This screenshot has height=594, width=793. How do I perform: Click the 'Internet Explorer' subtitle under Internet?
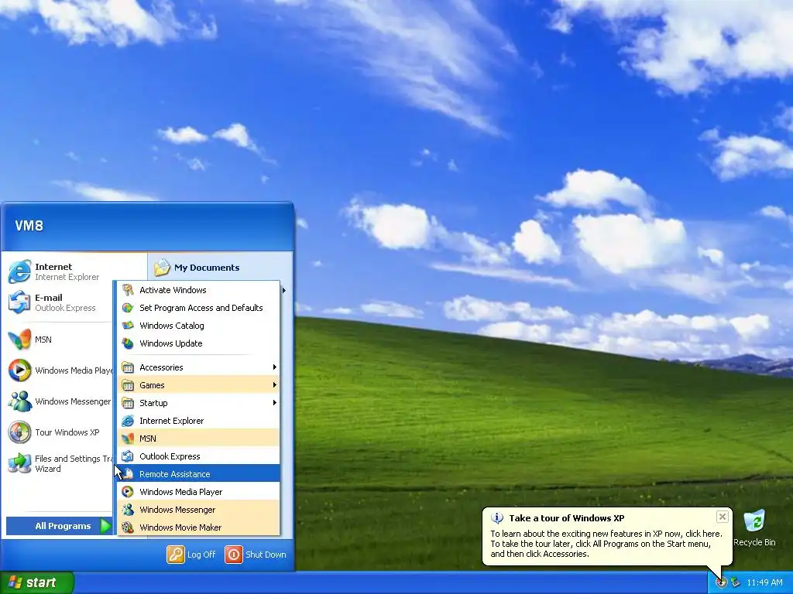67,277
